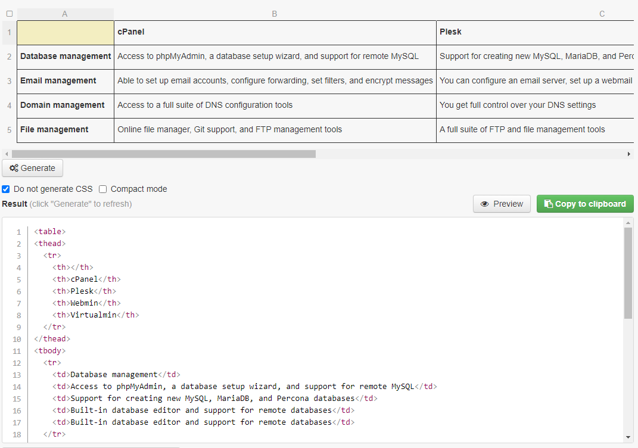The width and height of the screenshot is (638, 448).
Task: Click the left arrow of horizontal scrollbar
Action: (7, 154)
